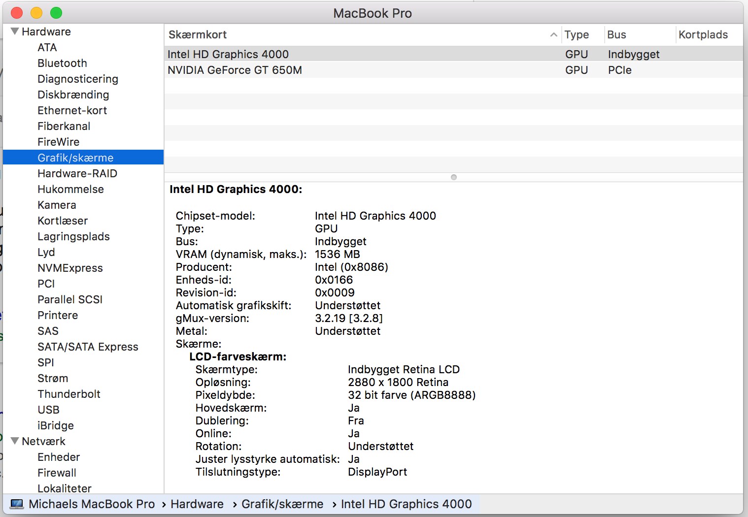748x517 pixels.
Task: Select Enheder under Netværk
Action: coord(59,457)
